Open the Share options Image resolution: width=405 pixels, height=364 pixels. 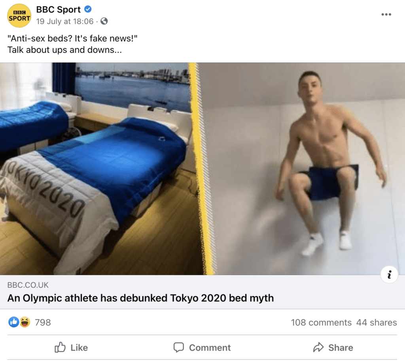tap(333, 347)
